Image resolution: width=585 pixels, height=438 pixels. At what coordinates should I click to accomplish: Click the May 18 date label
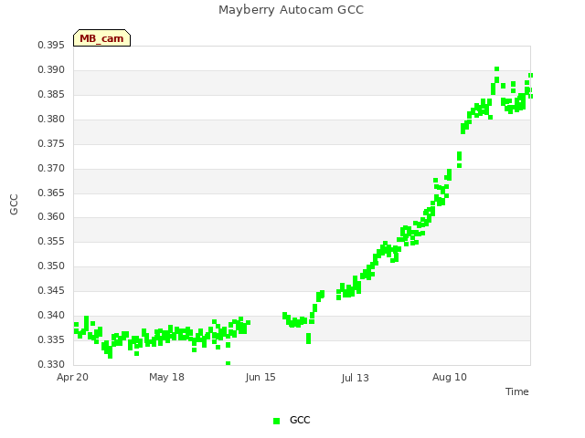[166, 377]
